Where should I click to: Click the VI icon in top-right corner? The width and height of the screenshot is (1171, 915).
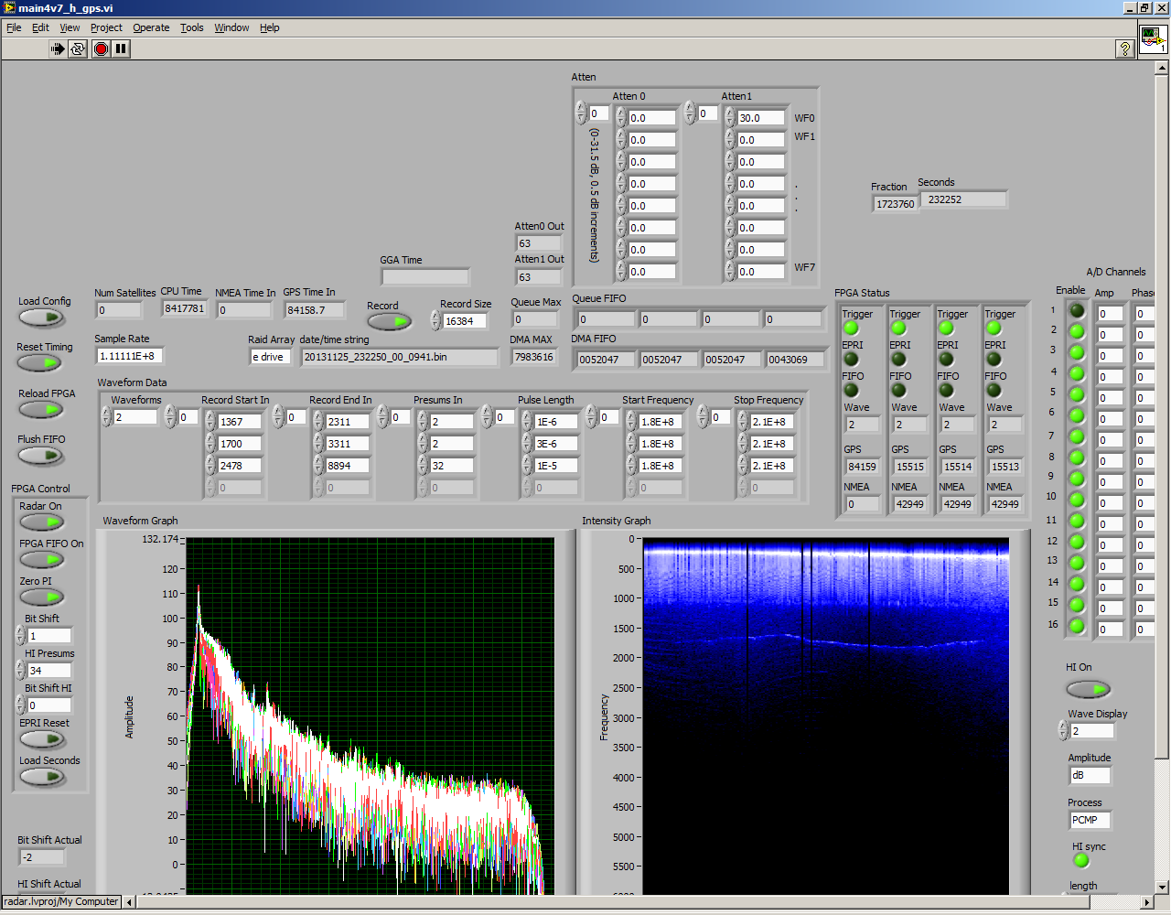click(1152, 39)
